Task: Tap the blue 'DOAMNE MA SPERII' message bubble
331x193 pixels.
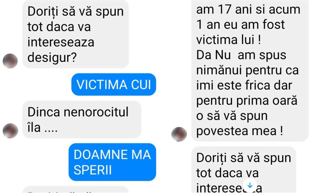Action: point(112,162)
